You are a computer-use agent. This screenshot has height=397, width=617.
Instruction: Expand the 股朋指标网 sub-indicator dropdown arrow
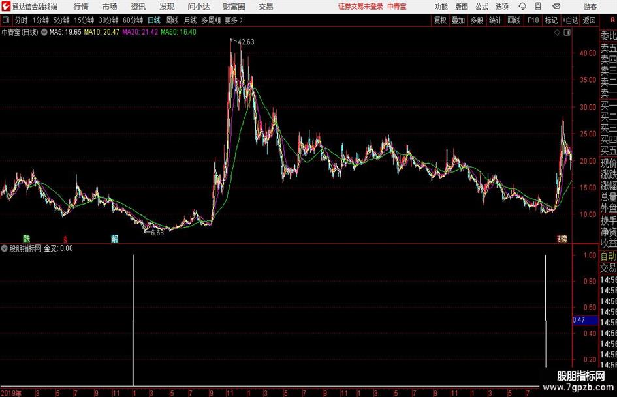[5, 248]
